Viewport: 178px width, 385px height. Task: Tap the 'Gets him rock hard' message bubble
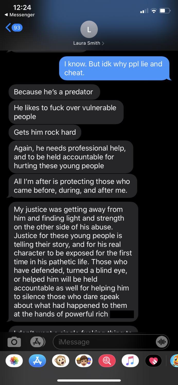[x=45, y=132]
